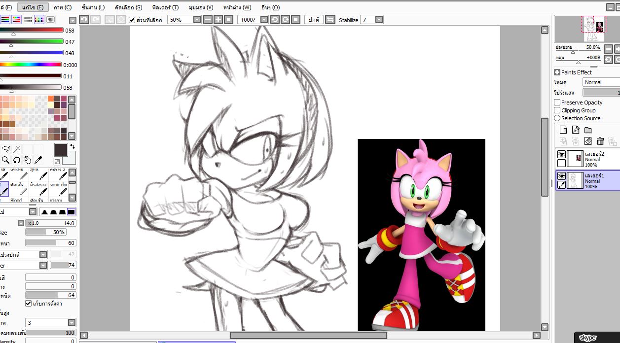The height and width of the screenshot is (343, 620).
Task: Open the 50% zoom level dropdown
Action: [x=197, y=19]
